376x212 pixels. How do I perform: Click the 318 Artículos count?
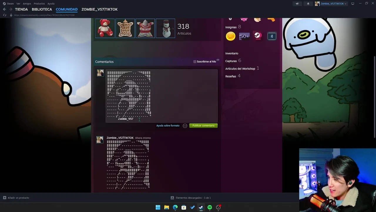click(184, 29)
